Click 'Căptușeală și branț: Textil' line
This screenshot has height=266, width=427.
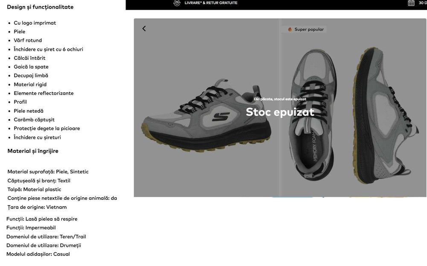coord(39,181)
